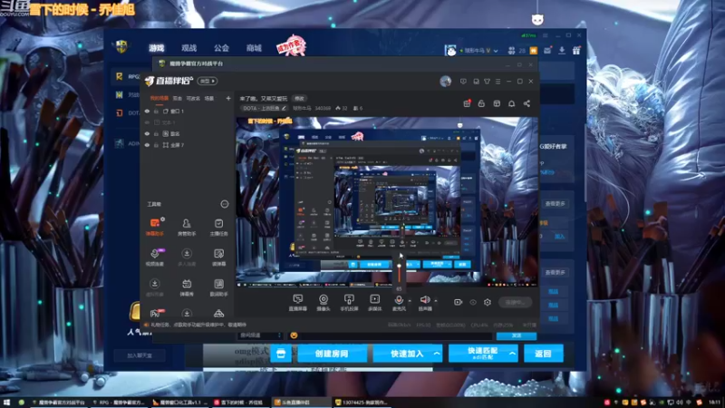This screenshot has width=725, height=408.
Task: Adjust the red microphone volume slider
Action: 399,273
